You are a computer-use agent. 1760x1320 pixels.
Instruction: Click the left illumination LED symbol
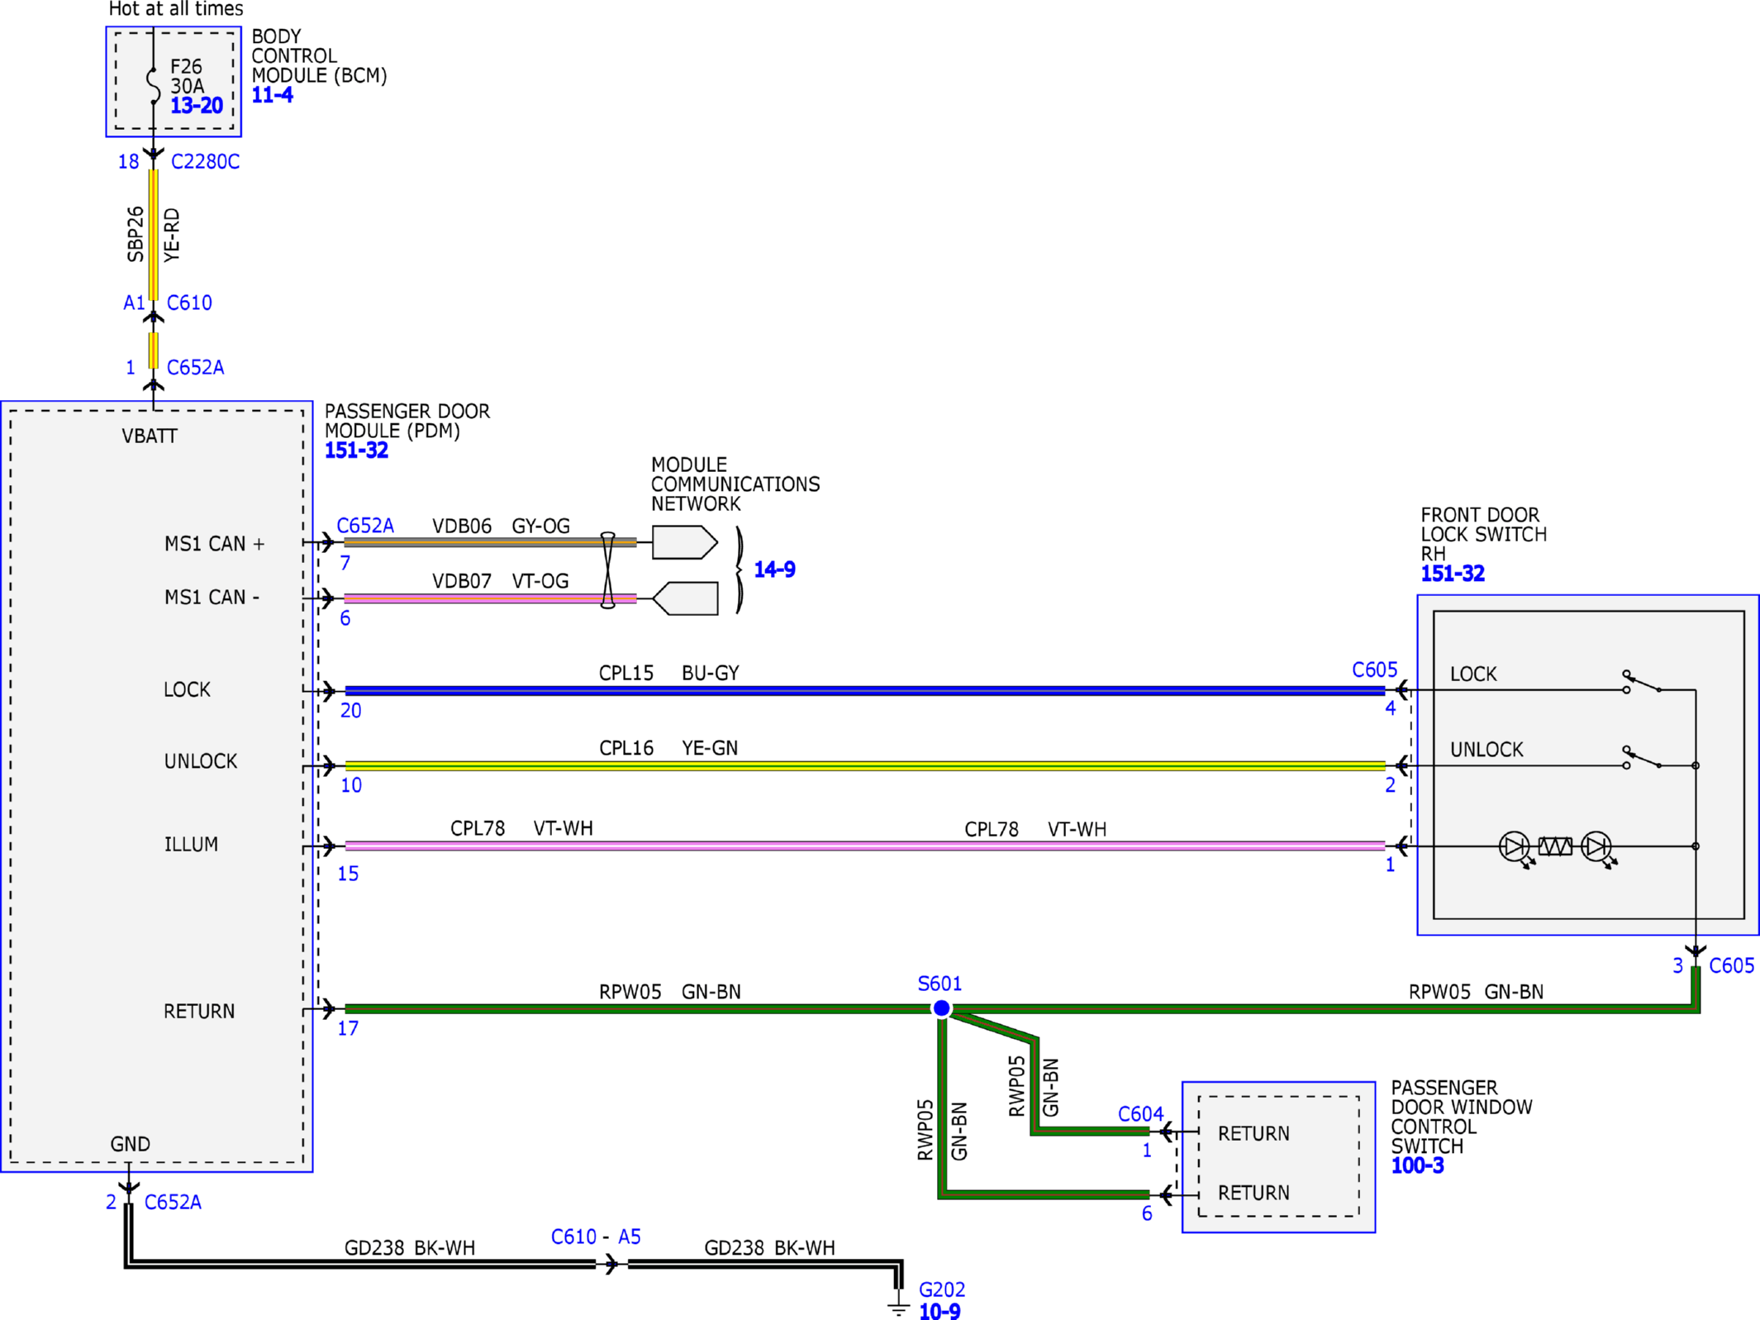tap(1516, 849)
